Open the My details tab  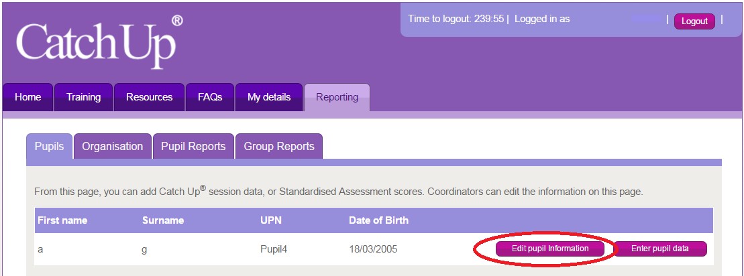(x=269, y=97)
